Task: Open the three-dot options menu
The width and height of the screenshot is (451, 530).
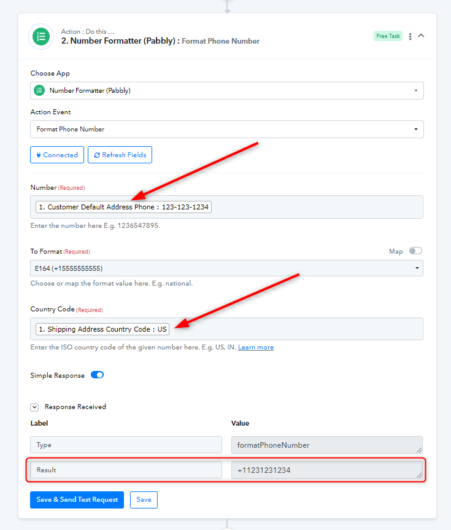Action: tap(410, 36)
